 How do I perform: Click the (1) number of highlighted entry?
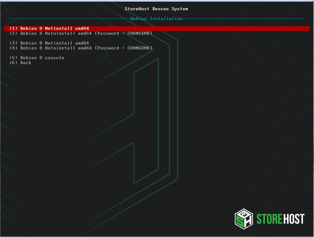(13, 28)
